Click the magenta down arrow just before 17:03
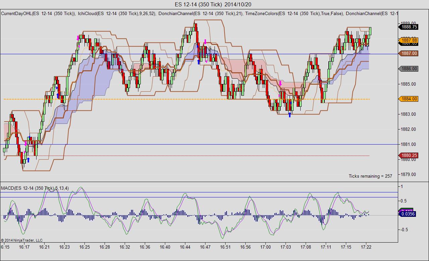Viewport: 429px width, 261px height. (x=281, y=83)
